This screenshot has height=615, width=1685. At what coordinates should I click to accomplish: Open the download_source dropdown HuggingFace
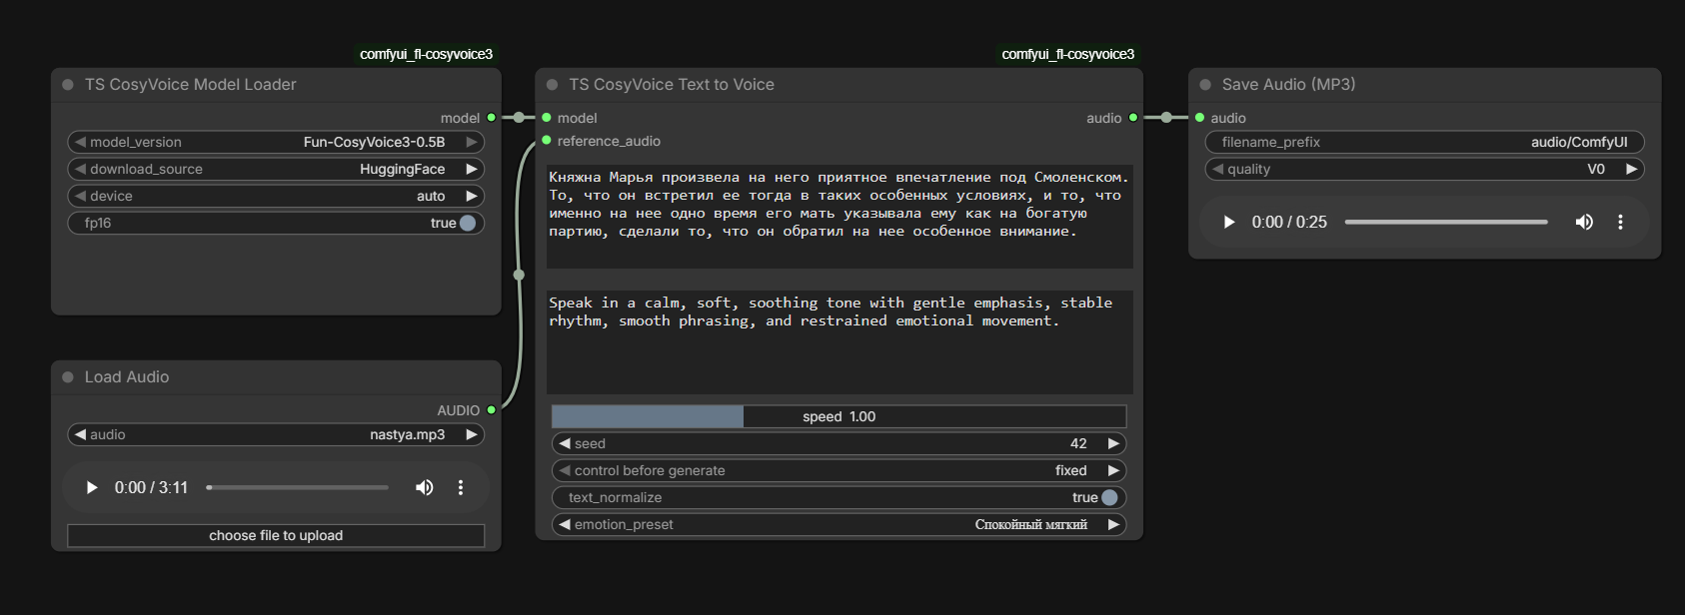coord(276,169)
